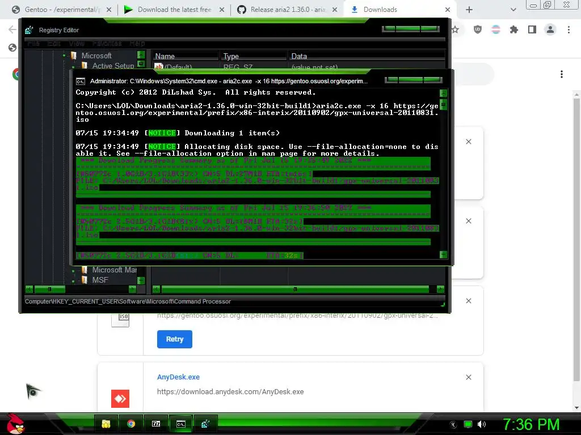Screen dimensions: 581x435
Task: Switch to the Release aria2 1.36.0 tab
Action: [287, 10]
